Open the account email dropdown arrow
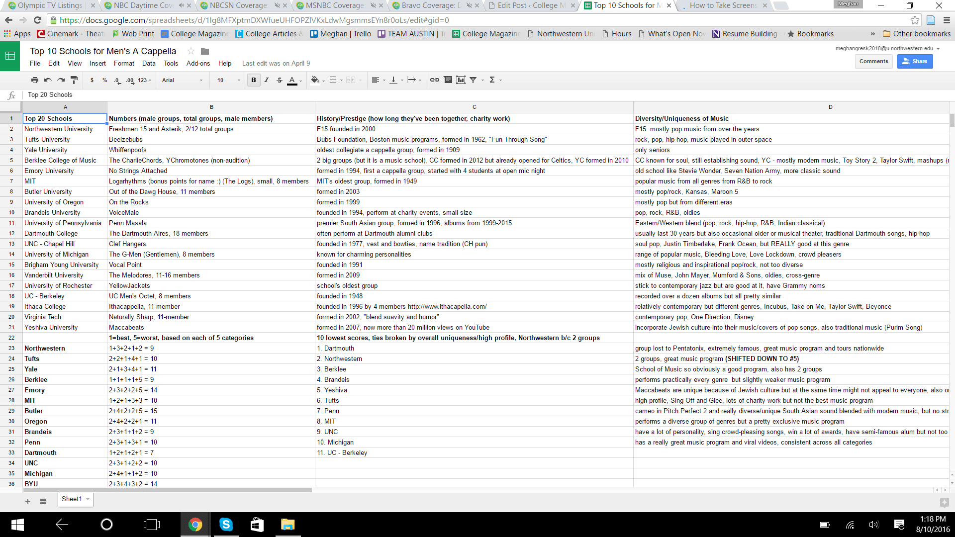 [x=938, y=49]
